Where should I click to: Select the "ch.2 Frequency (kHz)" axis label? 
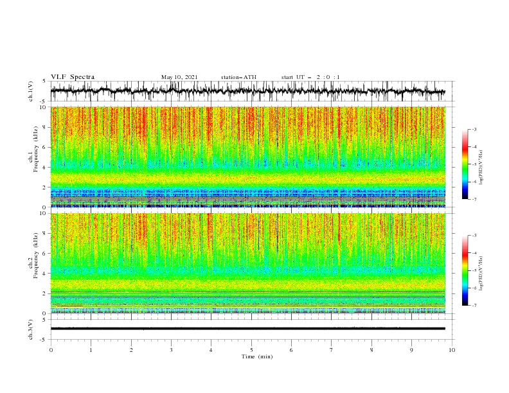click(33, 255)
